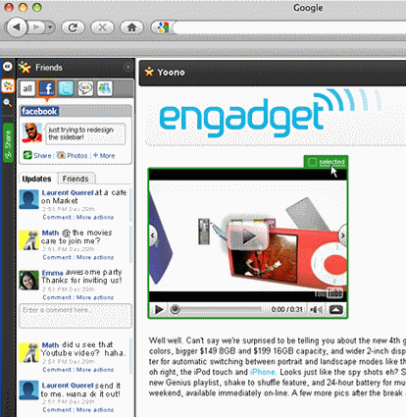Reload the page with refresh button
406x417 pixels.
pyautogui.click(x=73, y=27)
